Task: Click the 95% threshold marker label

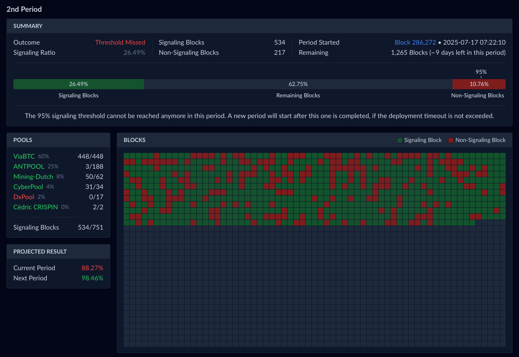Action: click(x=481, y=72)
